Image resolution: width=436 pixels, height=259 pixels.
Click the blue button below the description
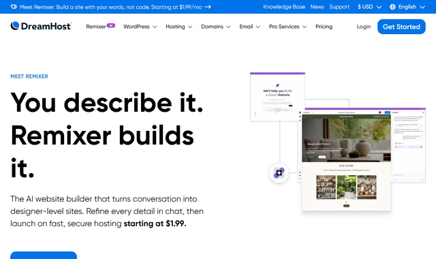[x=44, y=255]
